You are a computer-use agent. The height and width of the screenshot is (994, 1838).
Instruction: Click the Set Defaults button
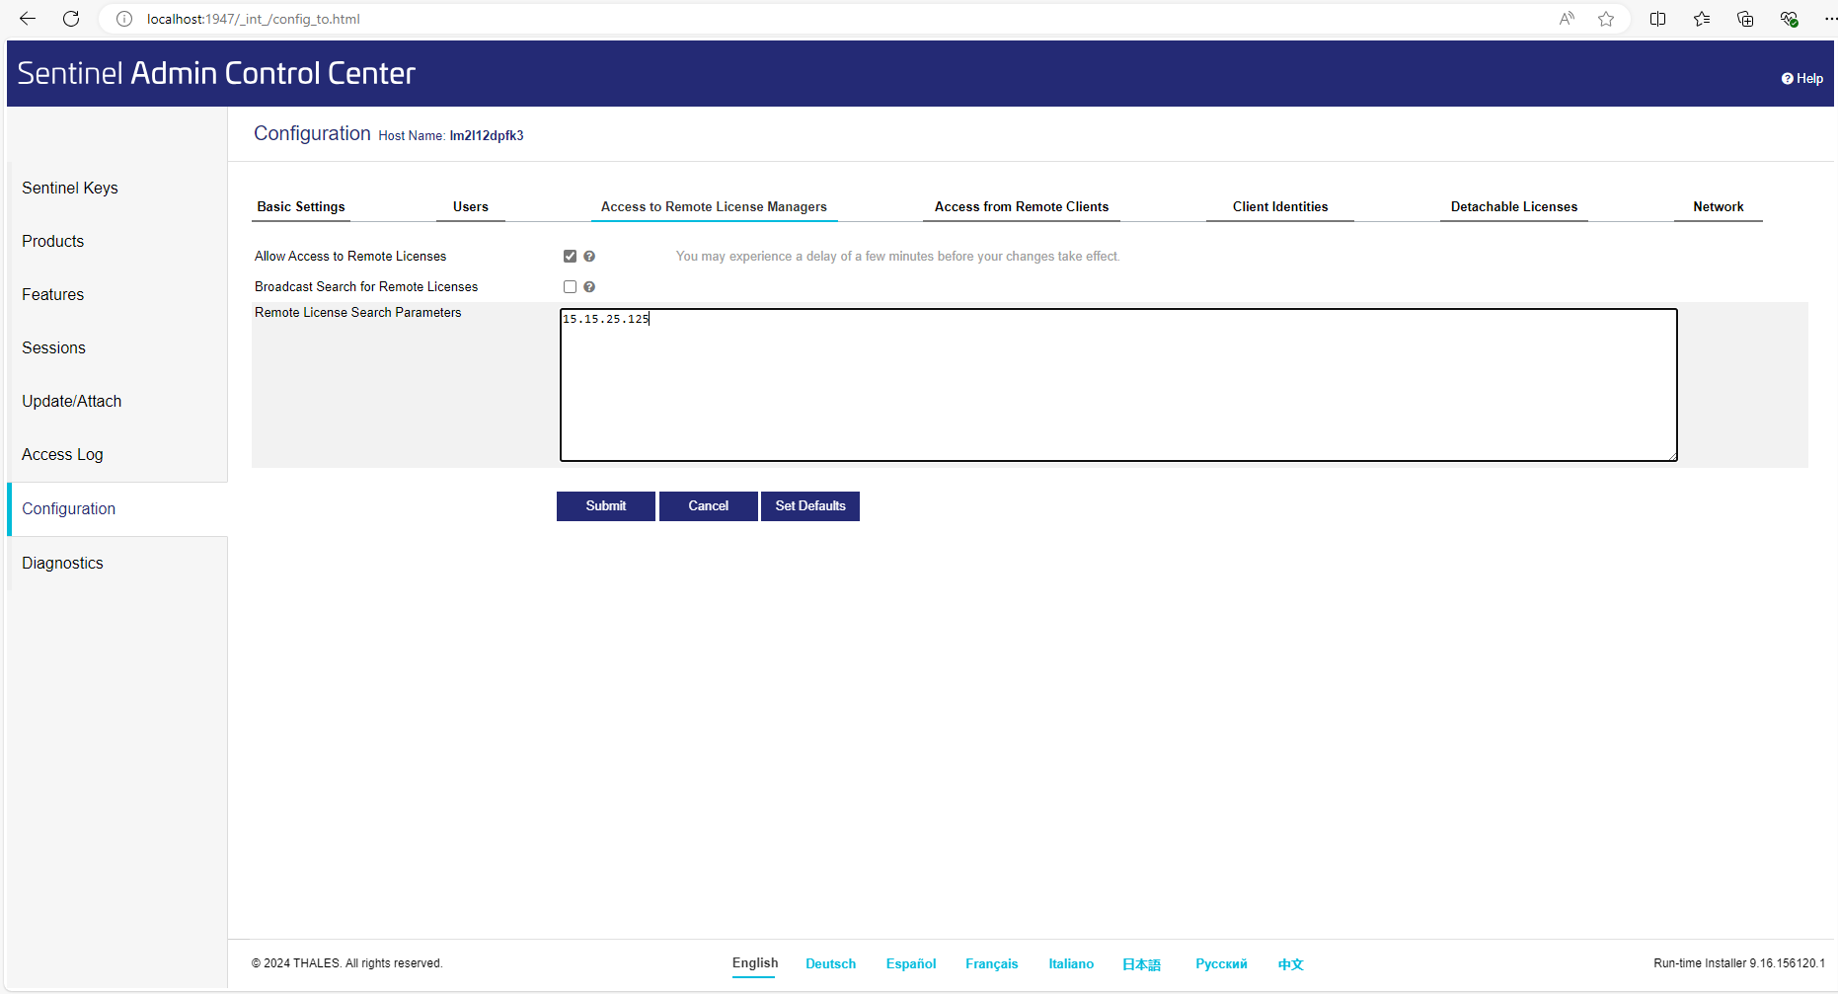coord(809,506)
